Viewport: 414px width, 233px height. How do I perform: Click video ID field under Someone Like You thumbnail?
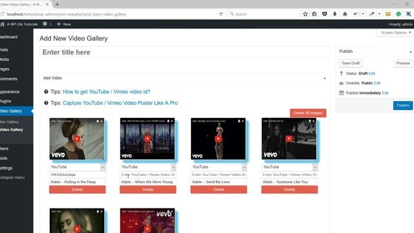(x=289, y=175)
